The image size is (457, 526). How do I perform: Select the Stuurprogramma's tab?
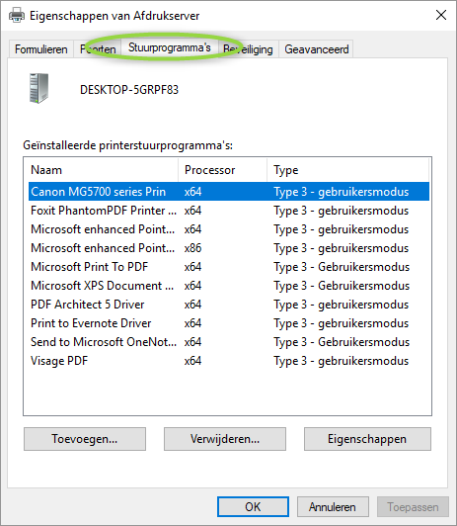pos(170,47)
